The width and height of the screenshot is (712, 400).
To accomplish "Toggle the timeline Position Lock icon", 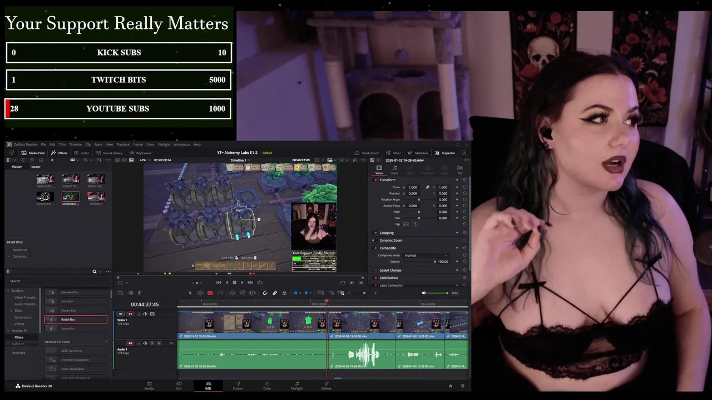I will coord(284,293).
